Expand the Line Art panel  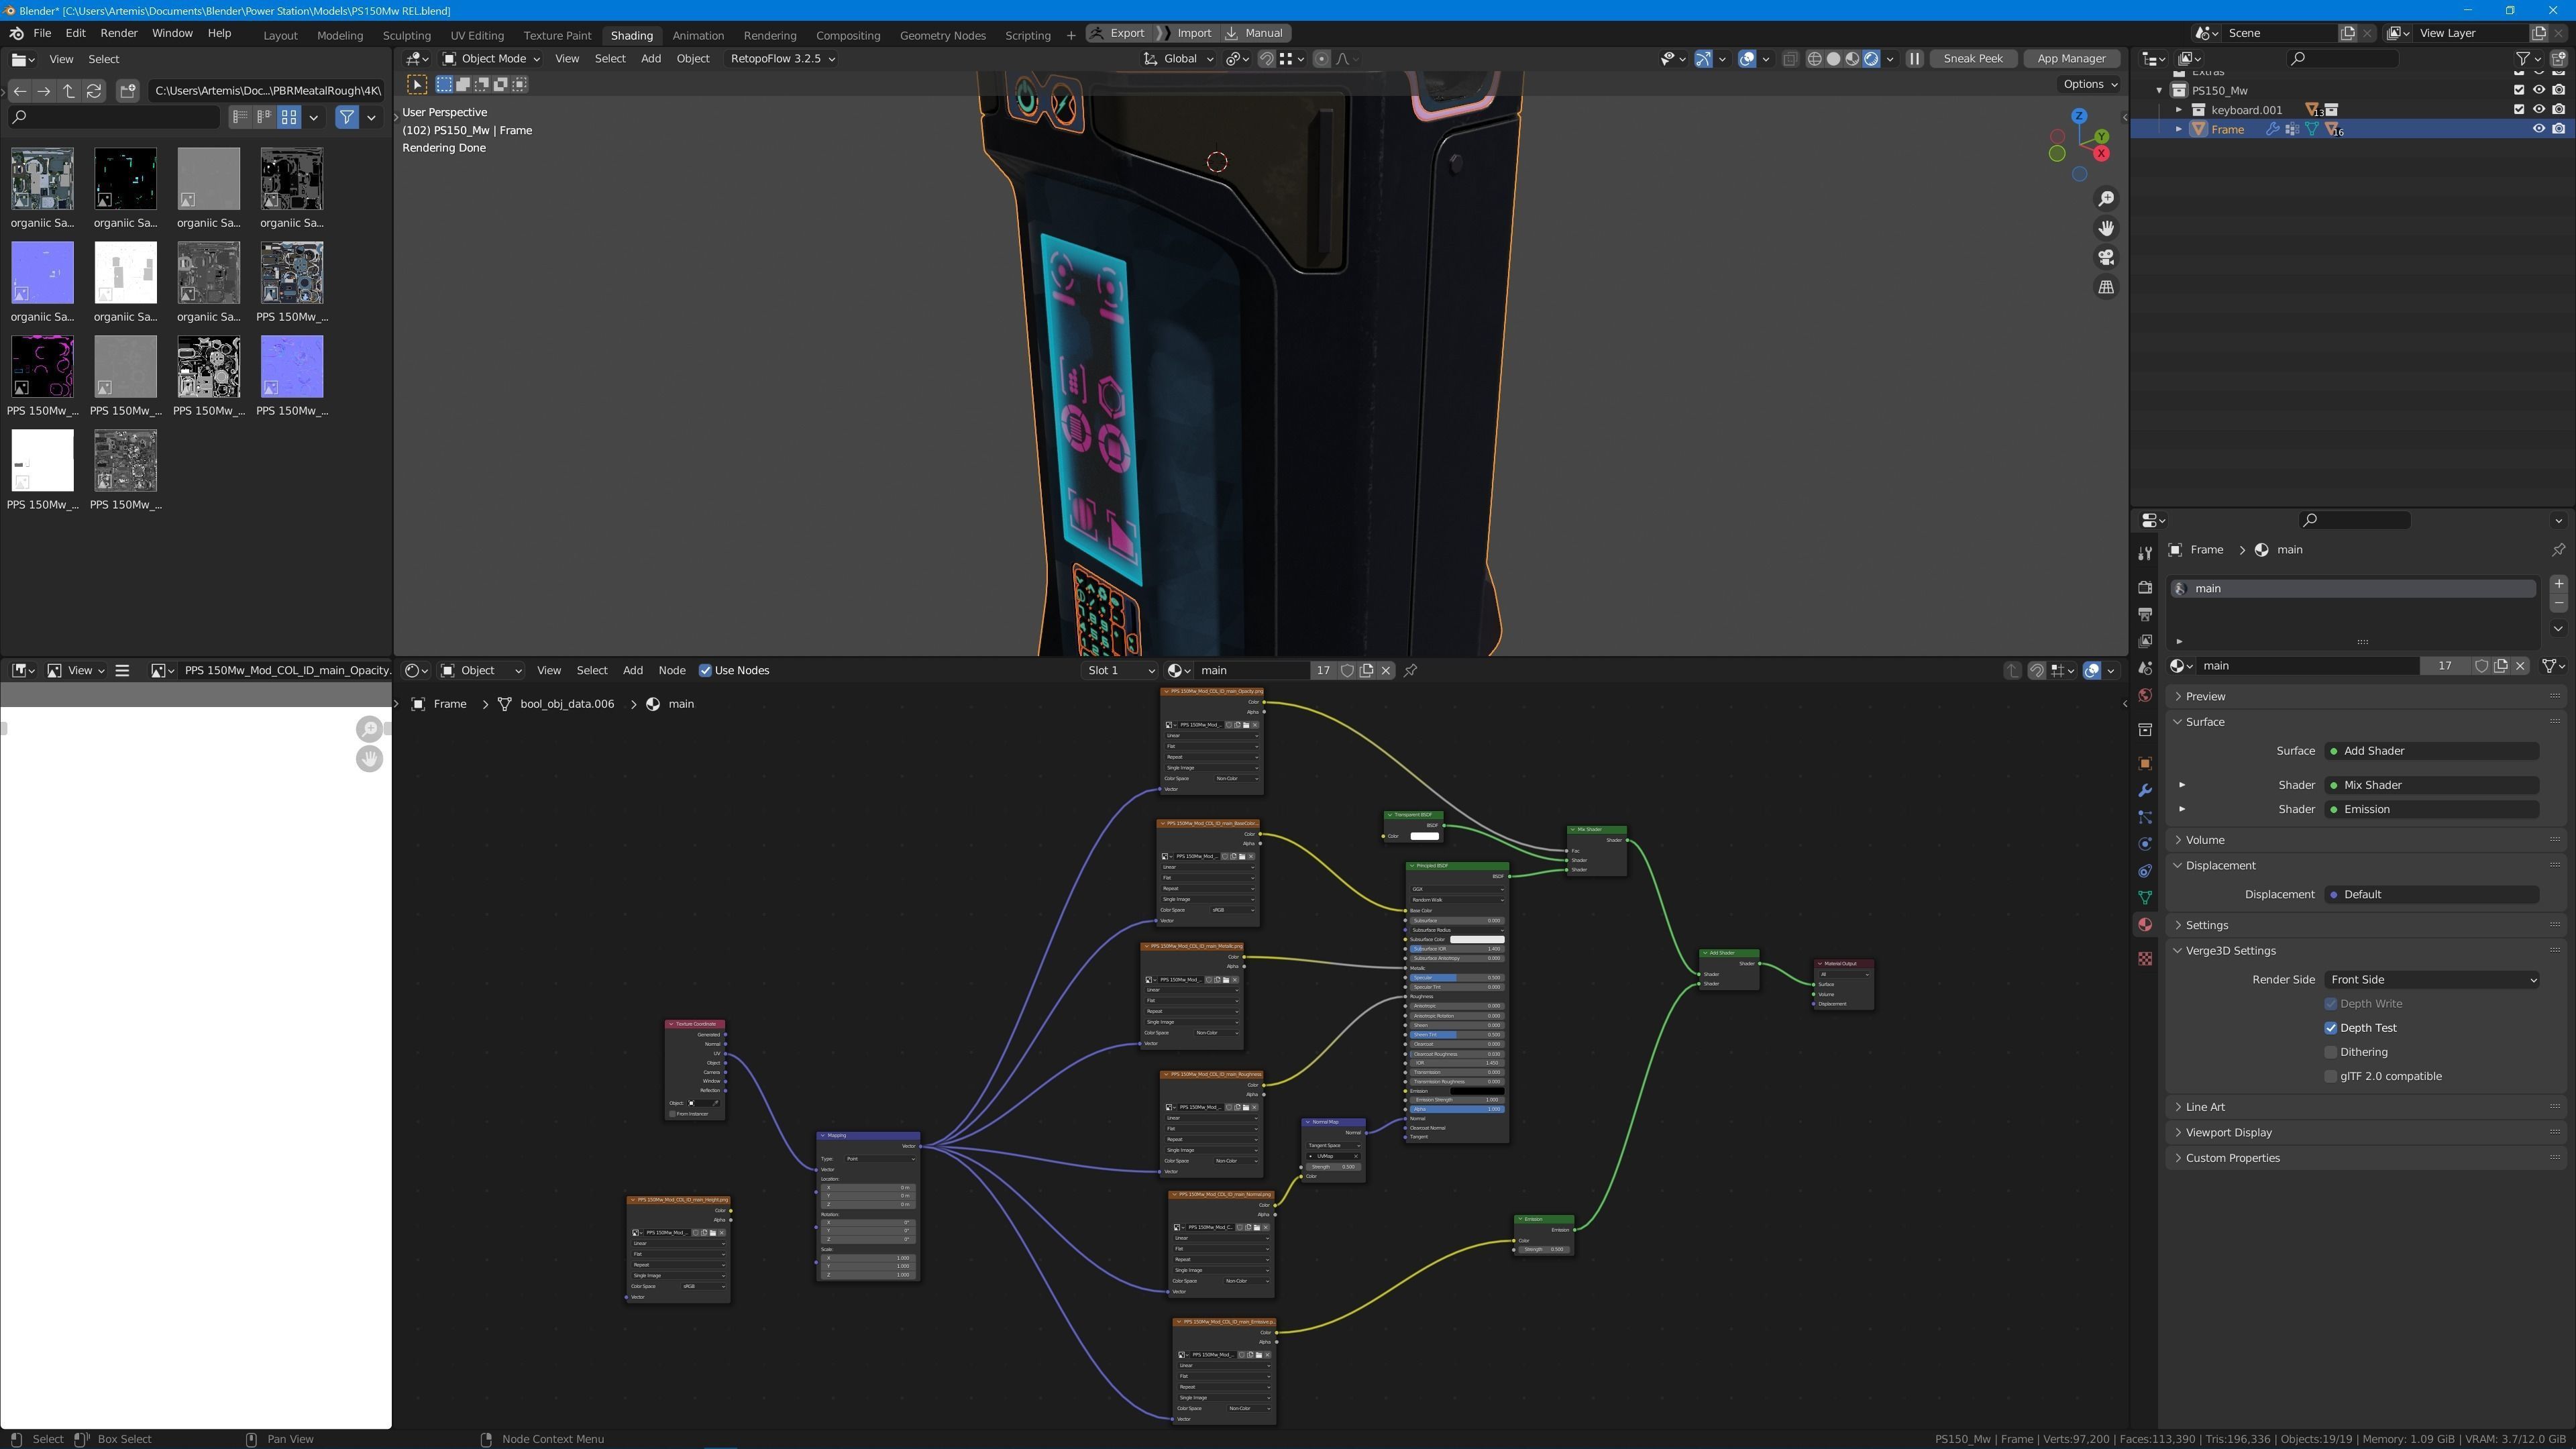2205,1107
